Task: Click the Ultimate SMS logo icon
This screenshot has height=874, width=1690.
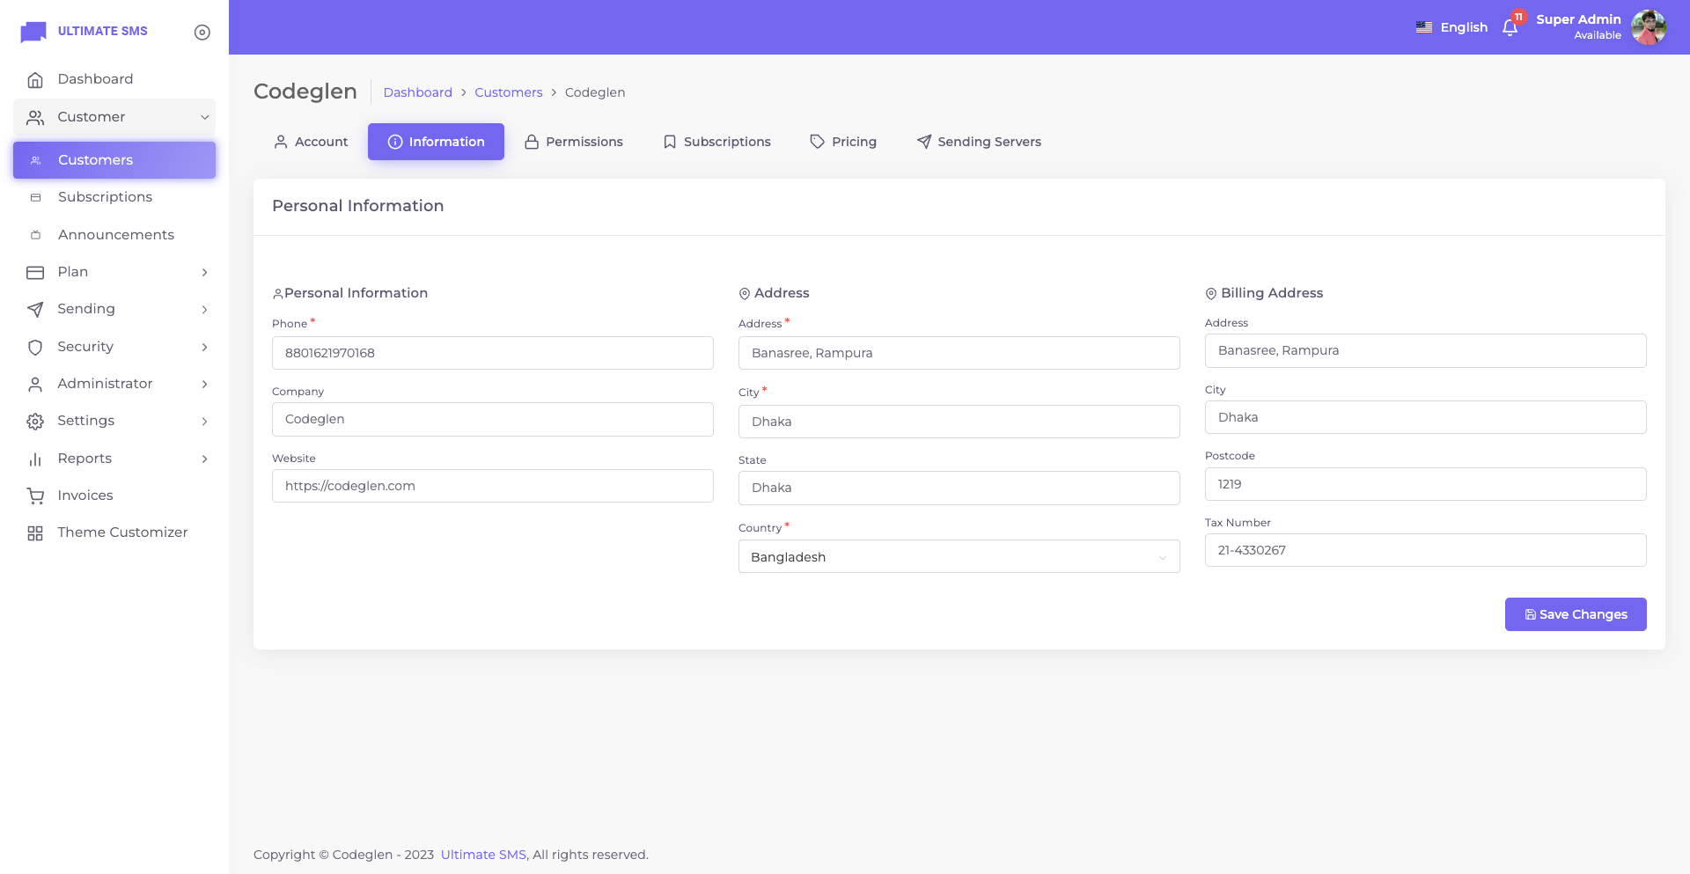Action: point(33,32)
